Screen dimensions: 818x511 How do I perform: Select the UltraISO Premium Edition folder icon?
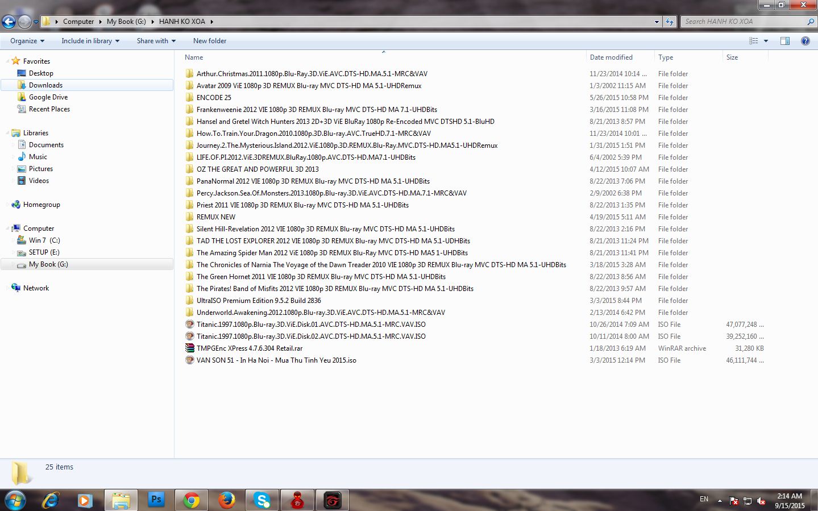click(189, 301)
